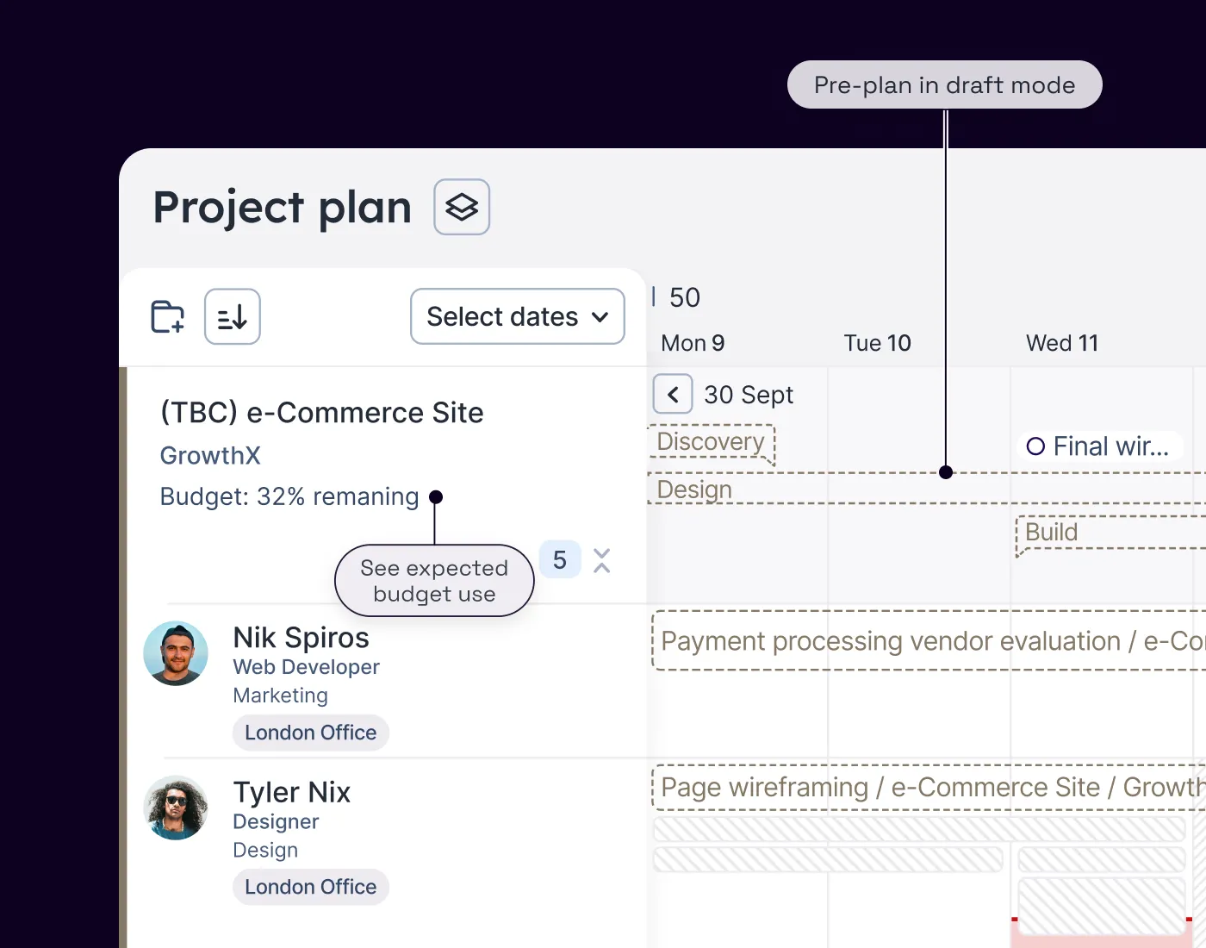Image resolution: width=1206 pixels, height=948 pixels.
Task: Navigate back with the 30 Sept left chevron
Action: 673,394
